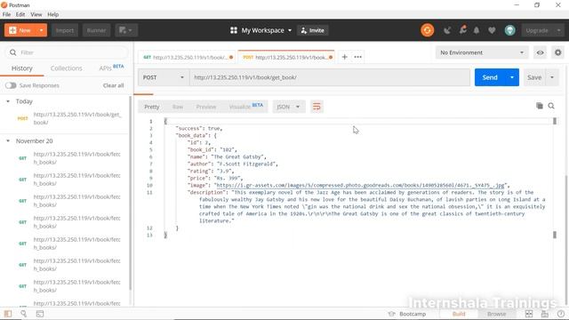Send the request
569x320 pixels.
coord(490,77)
